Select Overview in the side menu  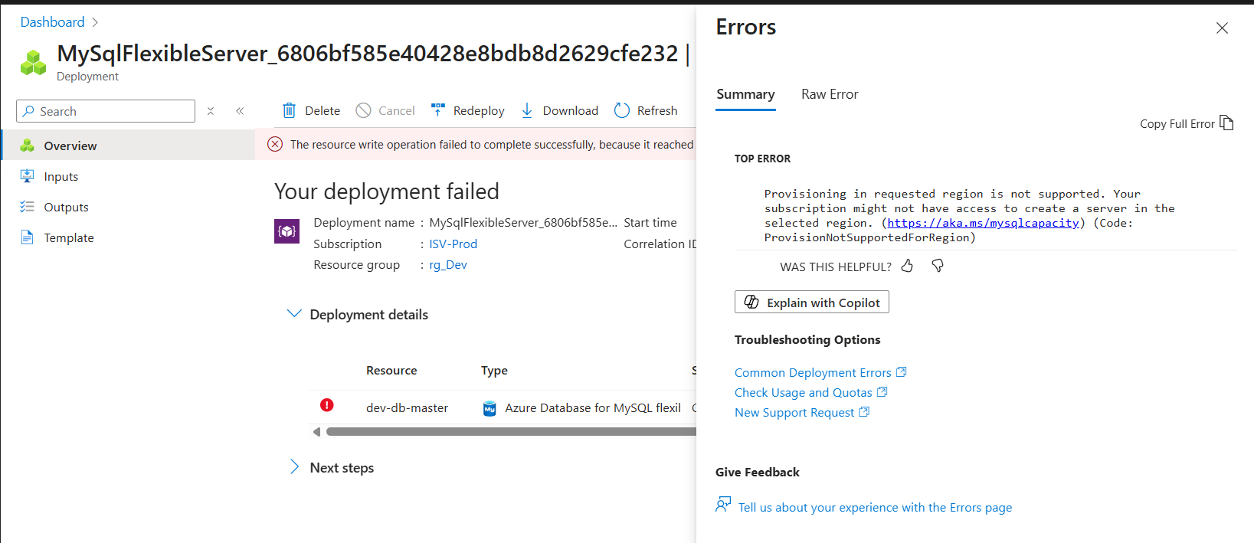click(128, 146)
